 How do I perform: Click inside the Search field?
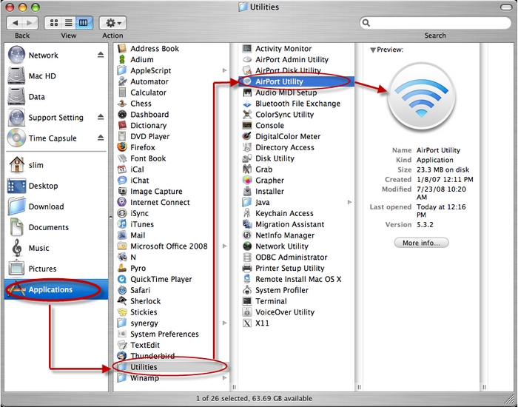coord(435,23)
